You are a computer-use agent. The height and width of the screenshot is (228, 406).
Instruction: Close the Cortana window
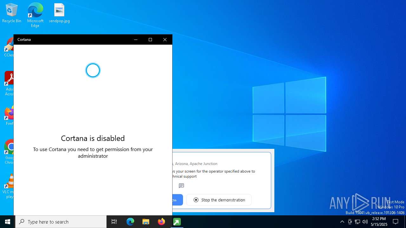165,40
